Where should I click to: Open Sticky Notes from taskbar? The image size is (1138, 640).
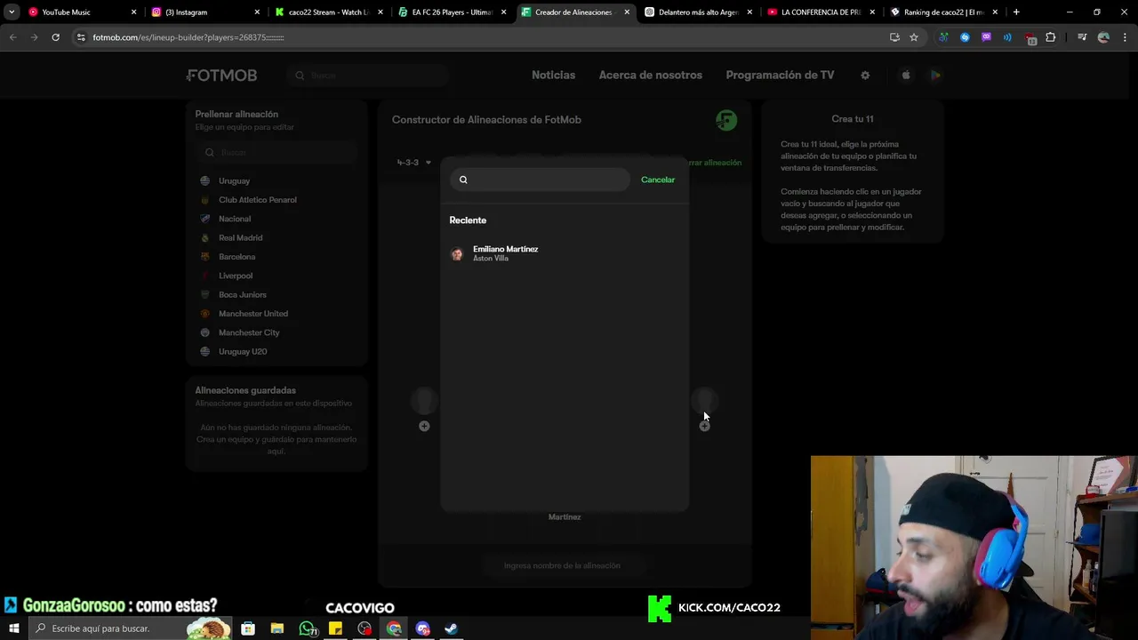pyautogui.click(x=335, y=628)
